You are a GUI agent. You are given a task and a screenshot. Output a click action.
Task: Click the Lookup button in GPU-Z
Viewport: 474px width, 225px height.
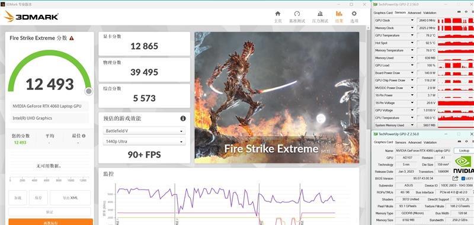[x=464, y=150]
